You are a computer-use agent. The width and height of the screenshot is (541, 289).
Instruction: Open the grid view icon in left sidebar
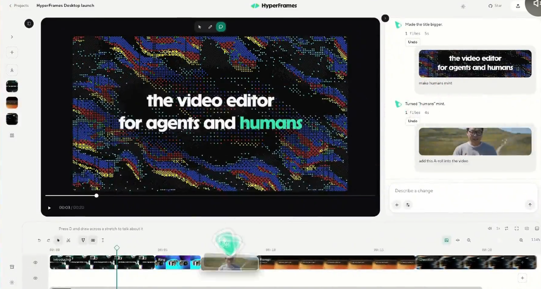[12, 136]
